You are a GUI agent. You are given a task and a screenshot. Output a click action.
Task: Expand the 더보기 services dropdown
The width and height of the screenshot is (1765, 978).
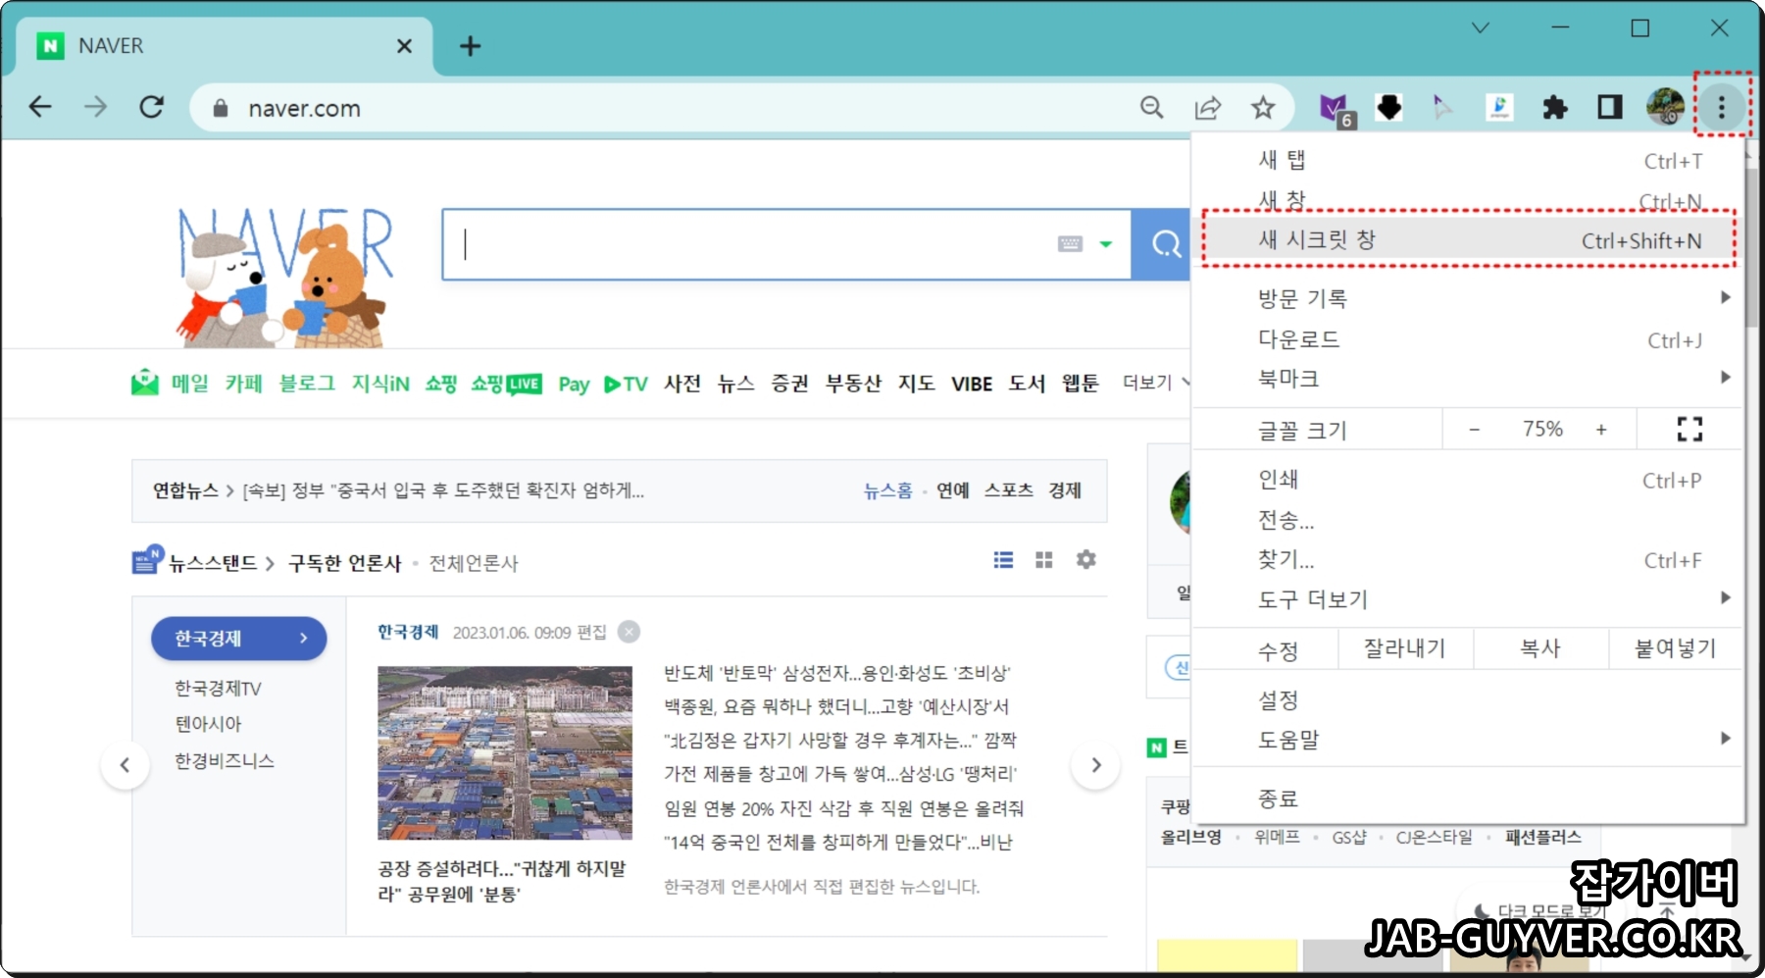[x=1156, y=383]
